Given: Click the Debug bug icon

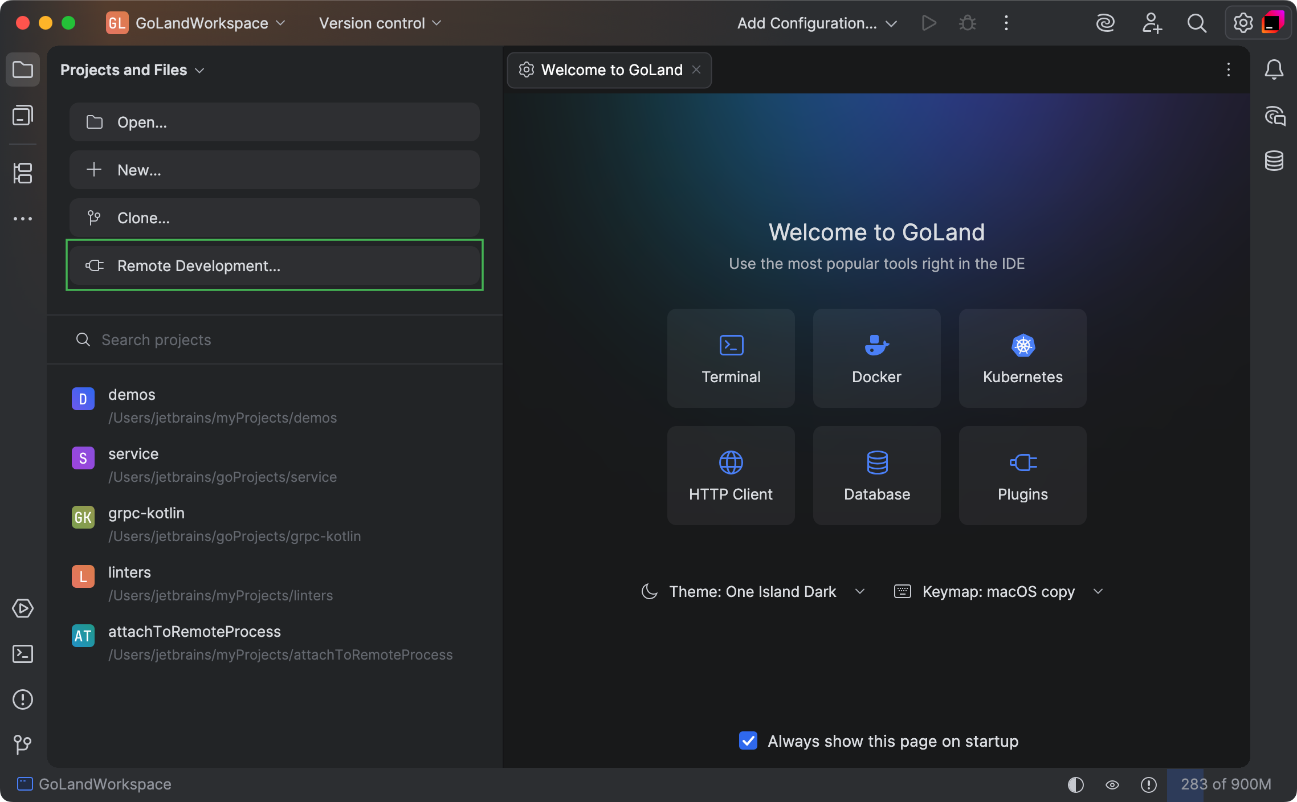Looking at the screenshot, I should 968,23.
